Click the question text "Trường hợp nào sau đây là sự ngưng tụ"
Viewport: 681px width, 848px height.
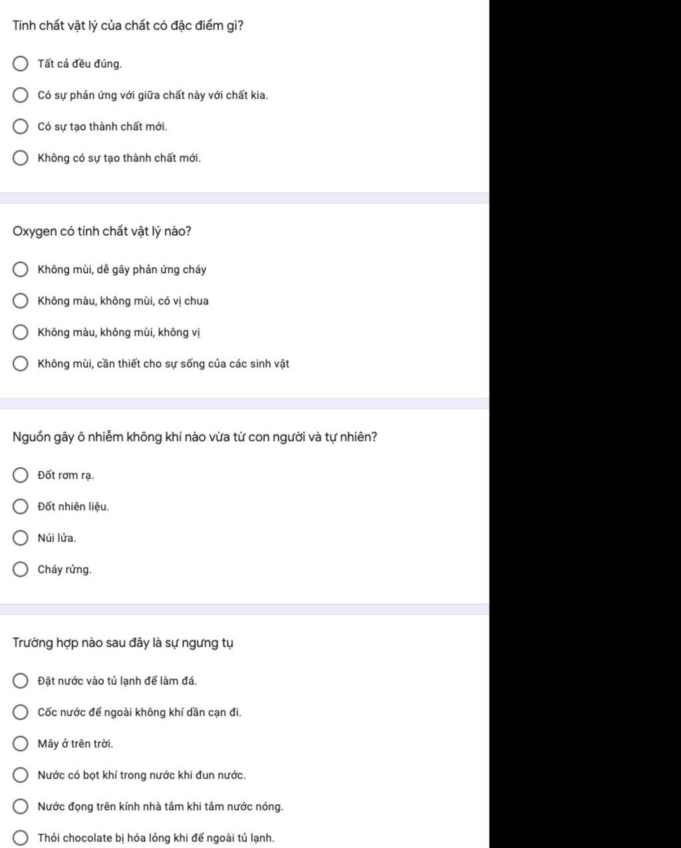[x=123, y=643]
